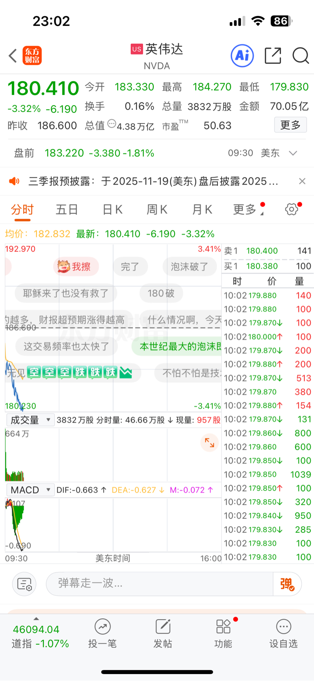Open chart settings gear icon
314x681 pixels.
click(292, 210)
